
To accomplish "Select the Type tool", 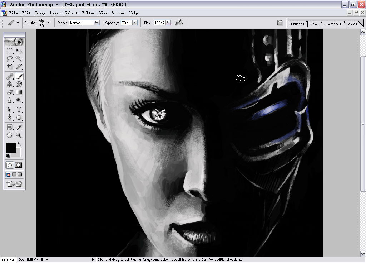I will tap(19, 110).
